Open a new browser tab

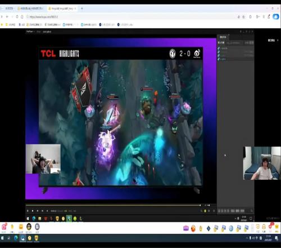point(82,8)
